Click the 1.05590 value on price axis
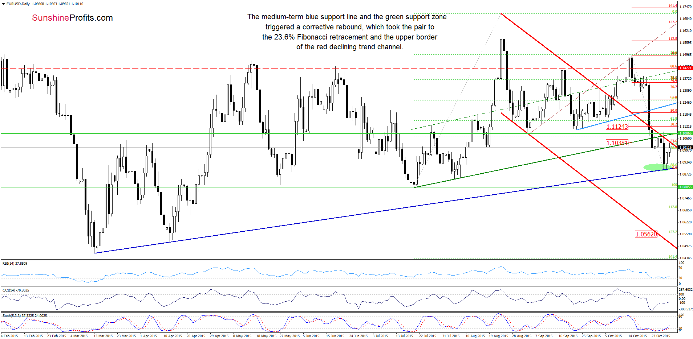 (685, 234)
